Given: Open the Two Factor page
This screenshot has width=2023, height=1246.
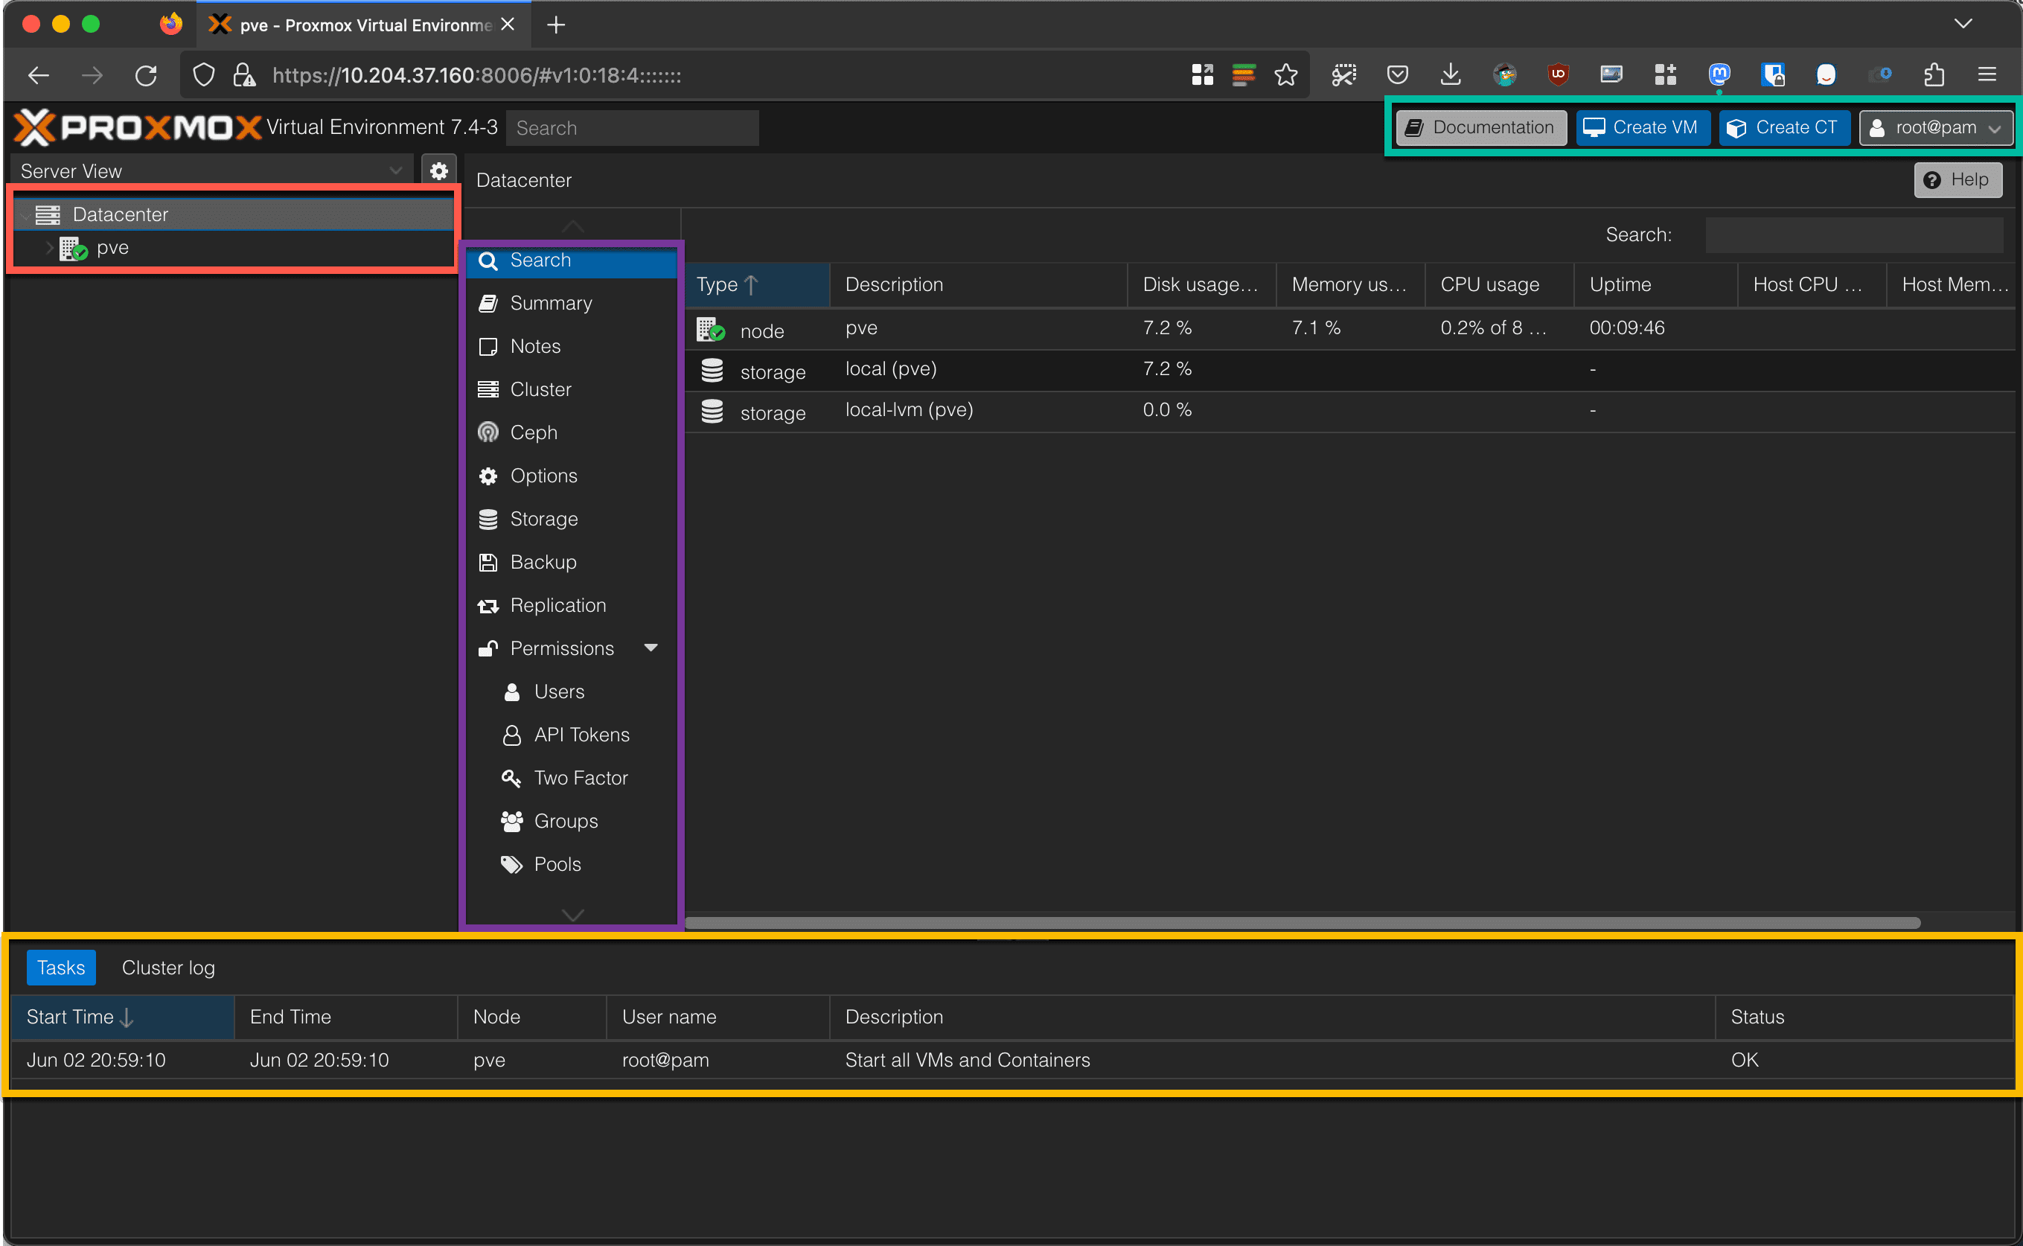Looking at the screenshot, I should point(572,778).
